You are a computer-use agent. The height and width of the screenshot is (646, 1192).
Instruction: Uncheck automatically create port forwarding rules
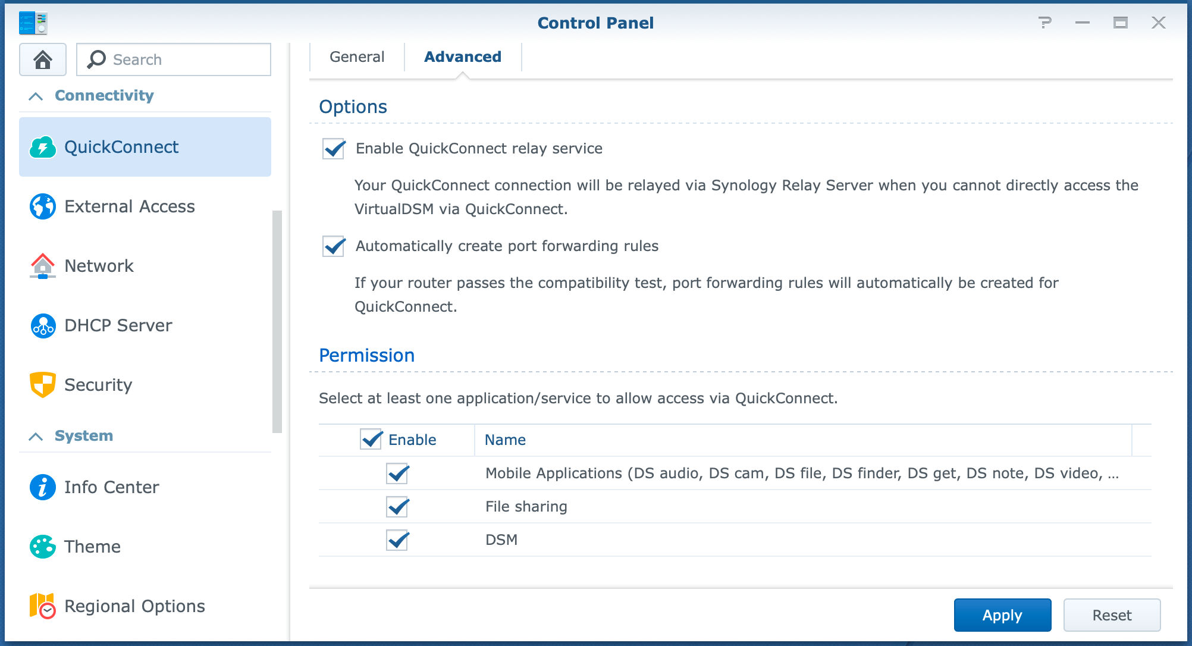coord(334,246)
